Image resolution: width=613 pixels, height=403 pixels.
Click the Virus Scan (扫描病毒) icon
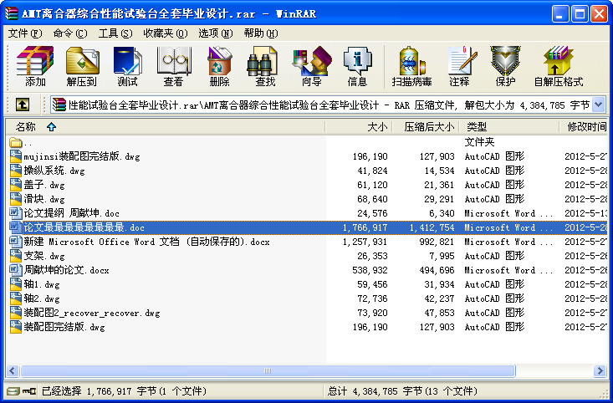coord(411,66)
